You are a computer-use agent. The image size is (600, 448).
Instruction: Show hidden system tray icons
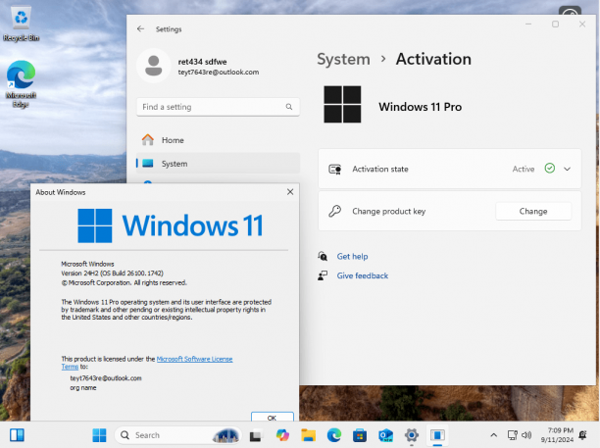(x=493, y=435)
